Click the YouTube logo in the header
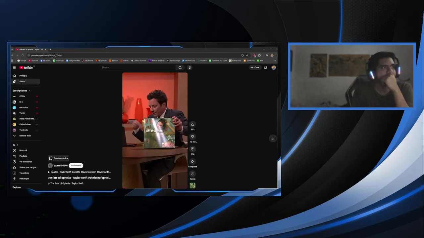Image resolution: width=424 pixels, height=238 pixels. point(26,67)
